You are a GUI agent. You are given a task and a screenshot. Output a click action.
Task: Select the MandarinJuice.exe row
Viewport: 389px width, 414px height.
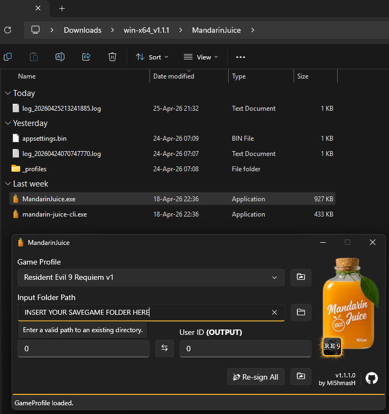pos(172,199)
